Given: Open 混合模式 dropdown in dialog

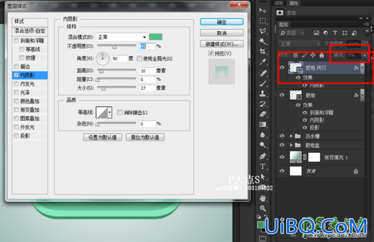Looking at the screenshot, I should [x=122, y=37].
